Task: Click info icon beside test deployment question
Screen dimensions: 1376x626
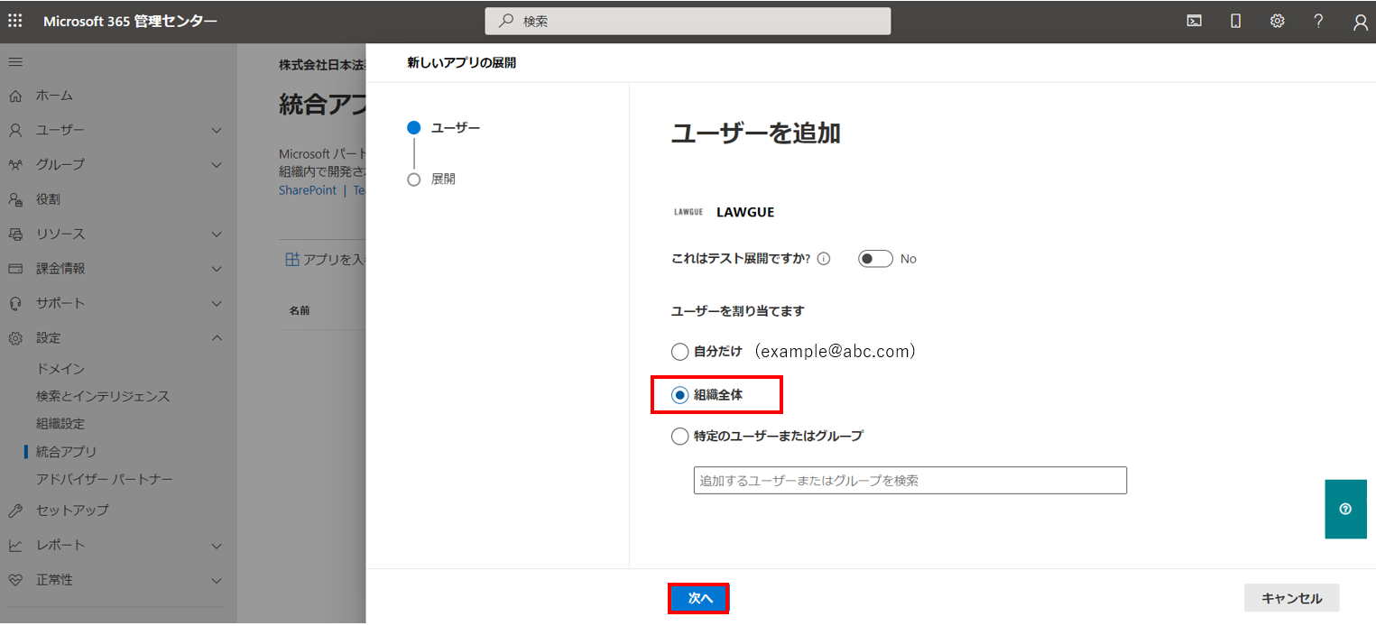Action: pos(823,259)
